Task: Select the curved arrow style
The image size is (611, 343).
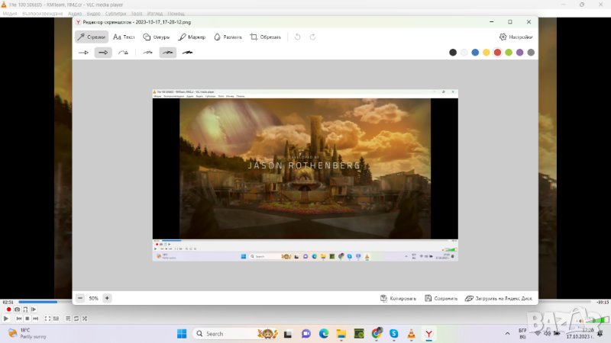Action: [x=123, y=53]
